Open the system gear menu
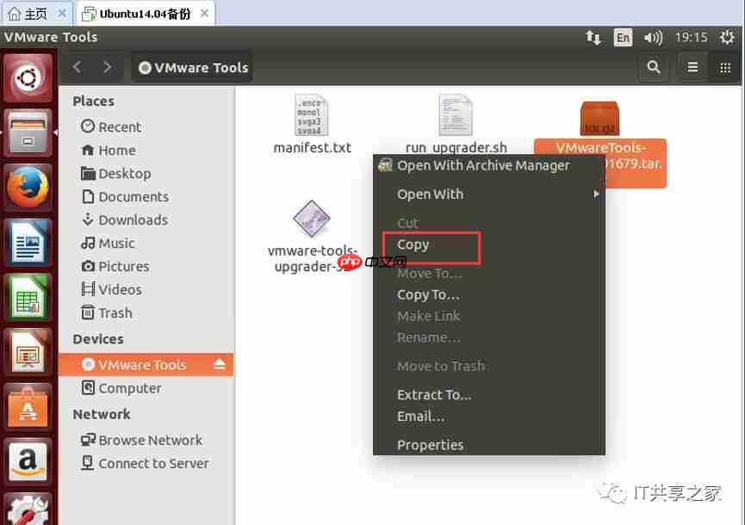745x525 pixels. 727,37
